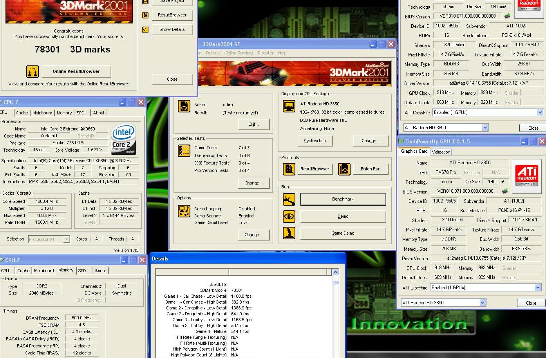Click the Show Details magnifier icon
Image resolution: width=546 pixels, height=358 pixels.
(145, 30)
